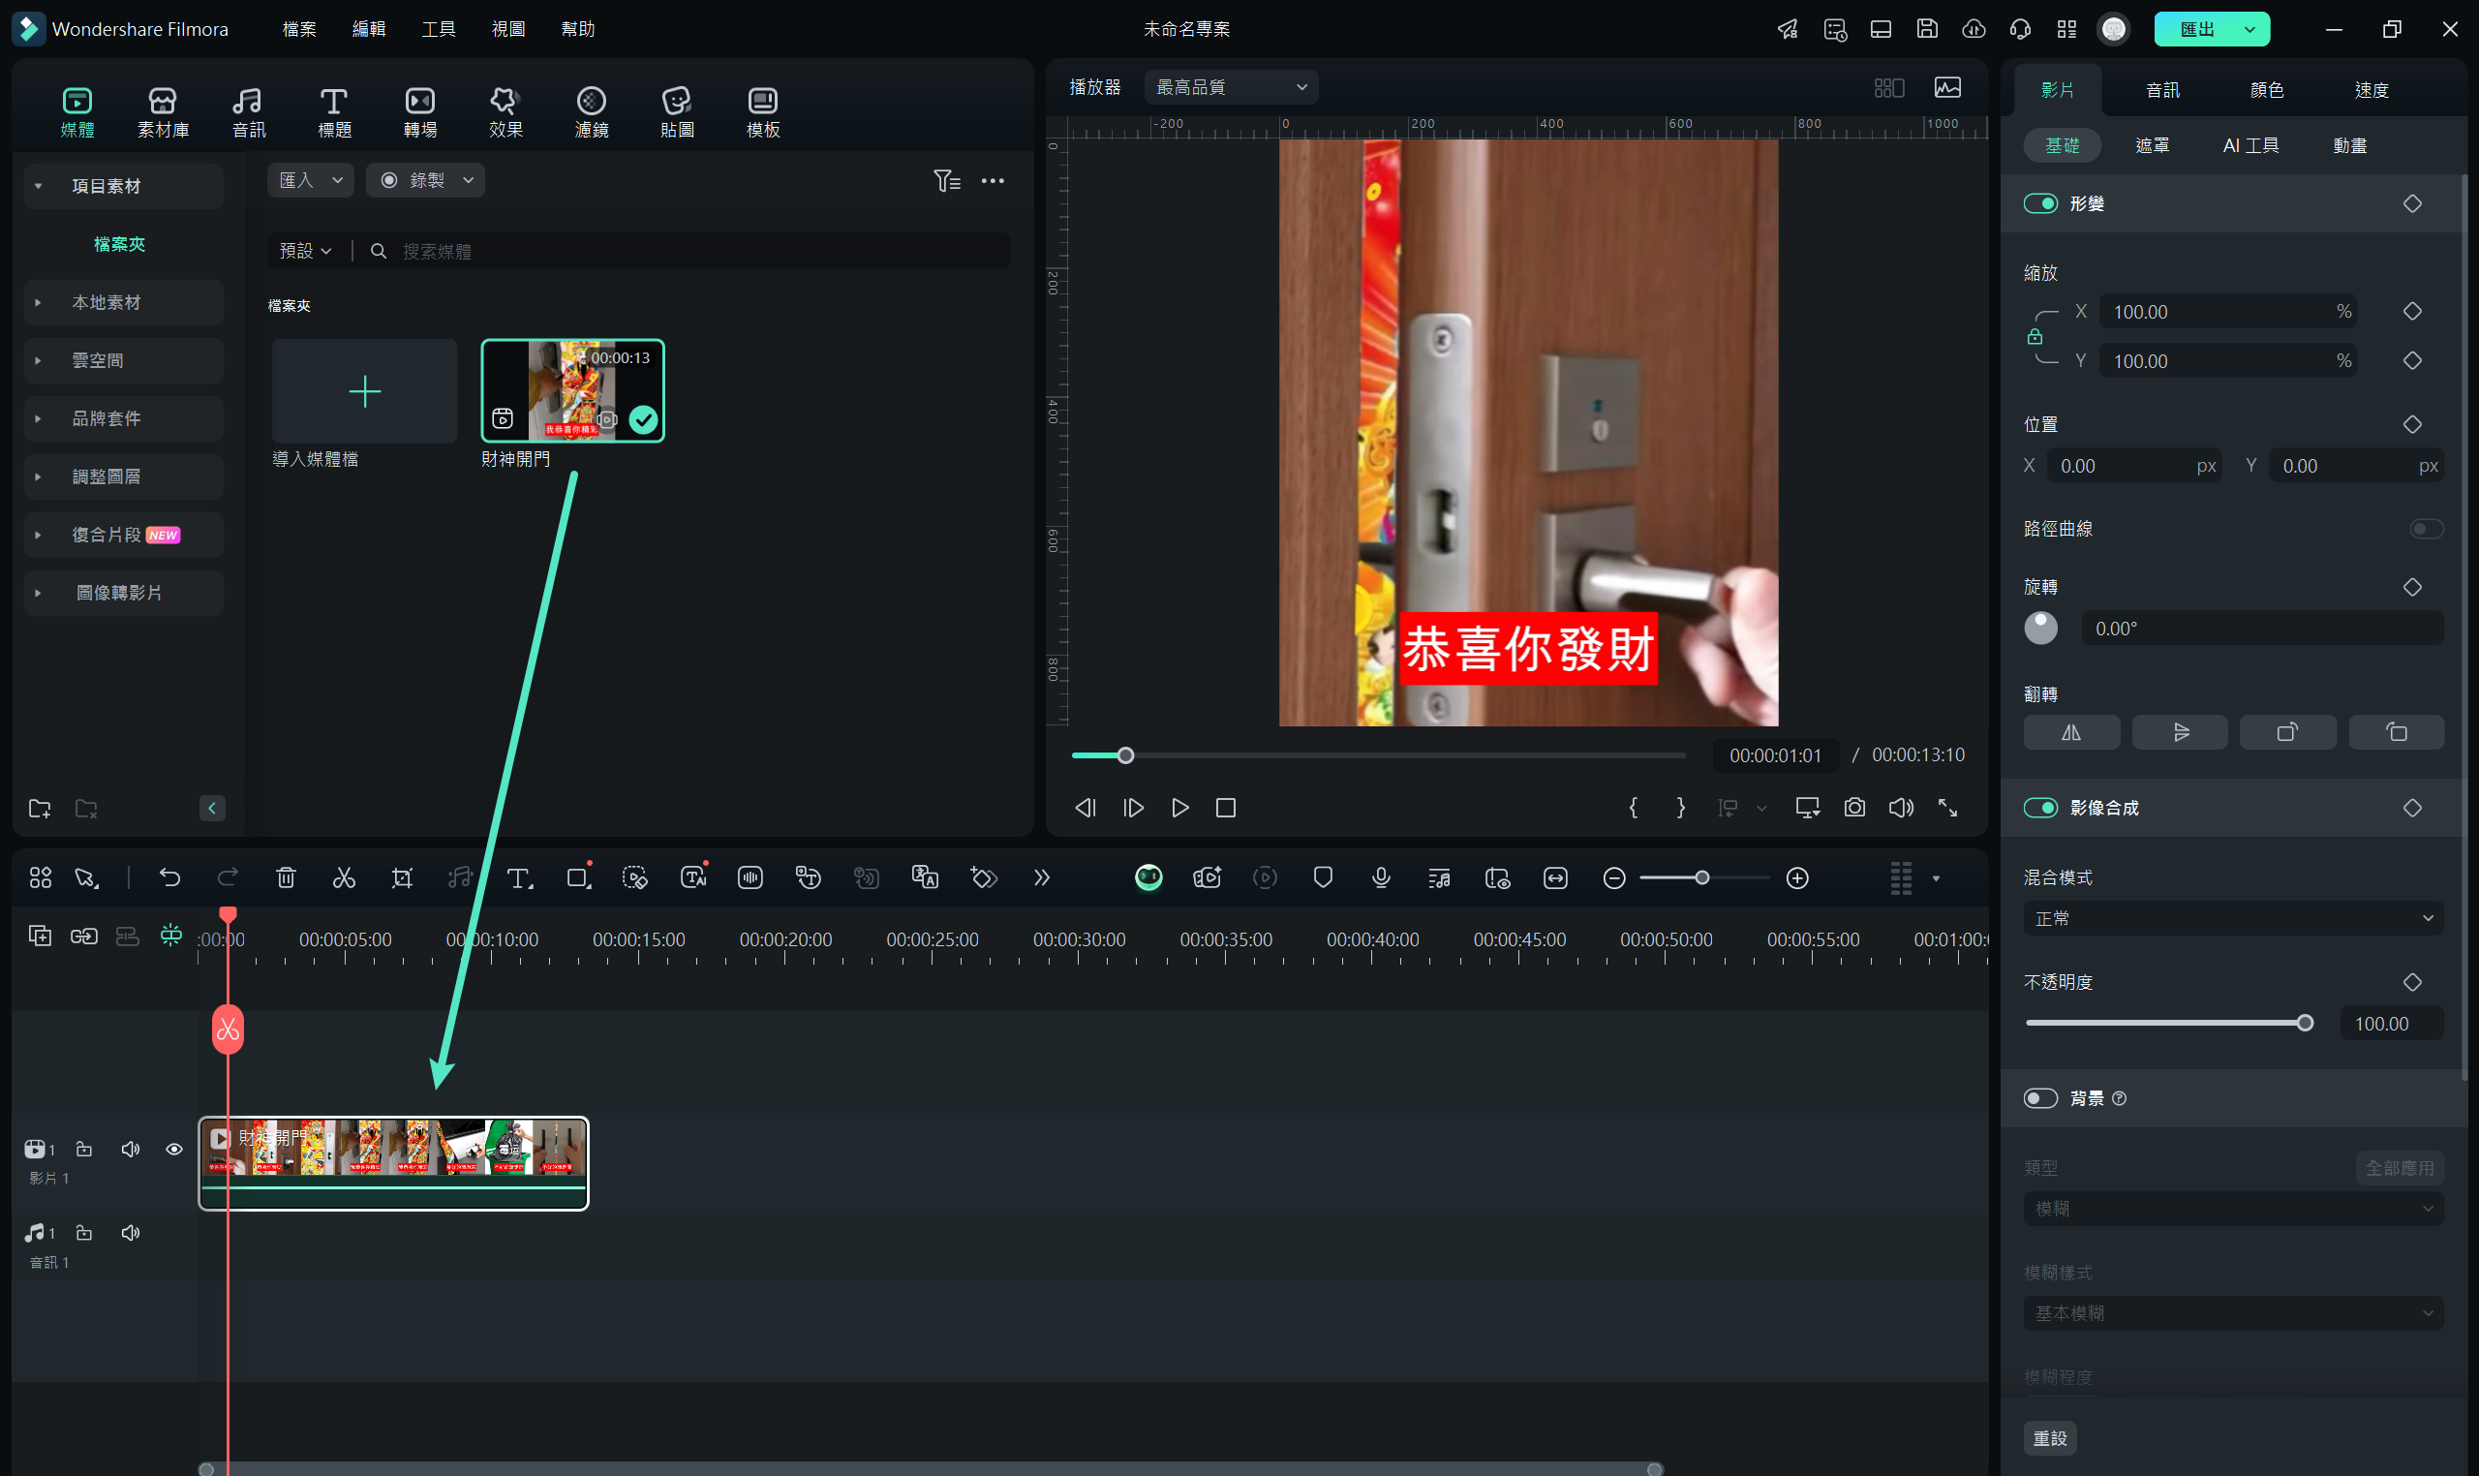The height and width of the screenshot is (1476, 2479).
Task: Split clip with the scissors tool
Action: (x=343, y=877)
